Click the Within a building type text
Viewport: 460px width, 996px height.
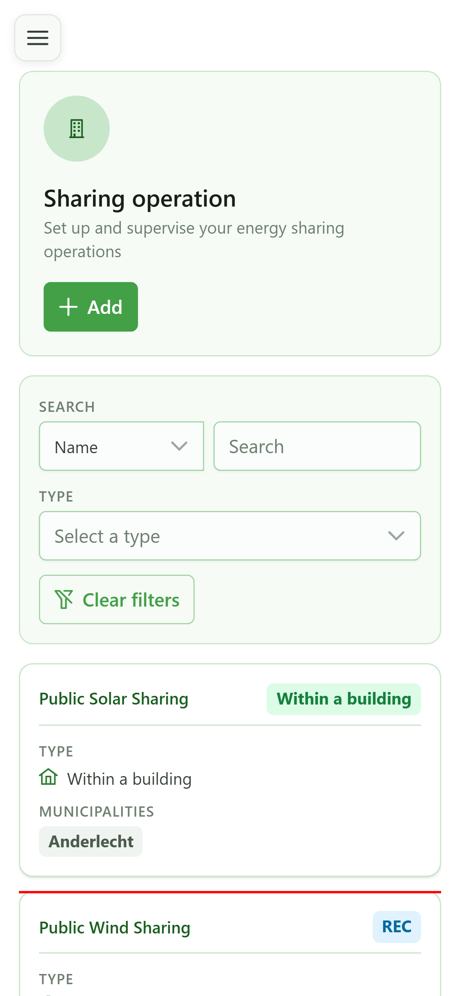tap(129, 779)
